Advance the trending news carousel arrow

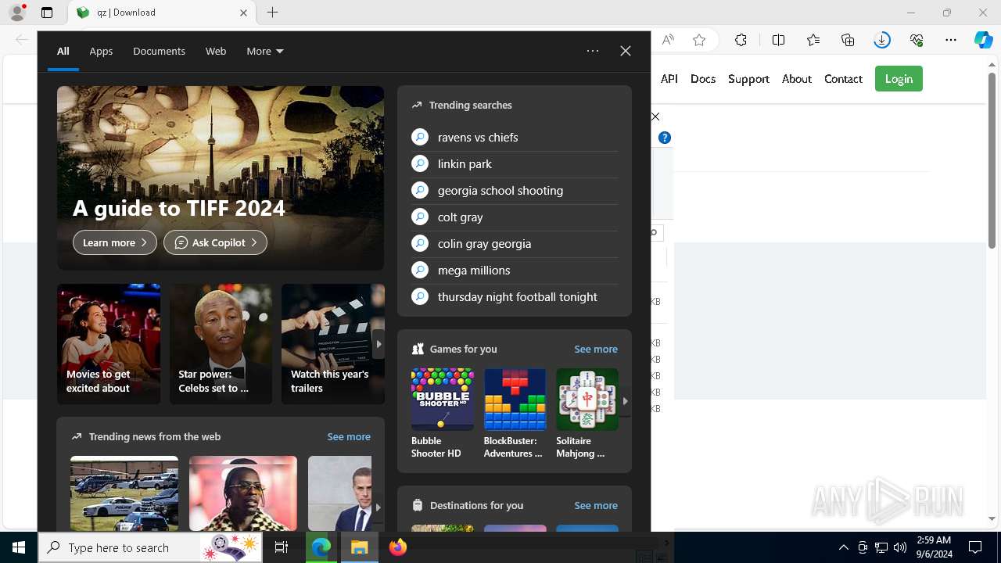tap(379, 507)
